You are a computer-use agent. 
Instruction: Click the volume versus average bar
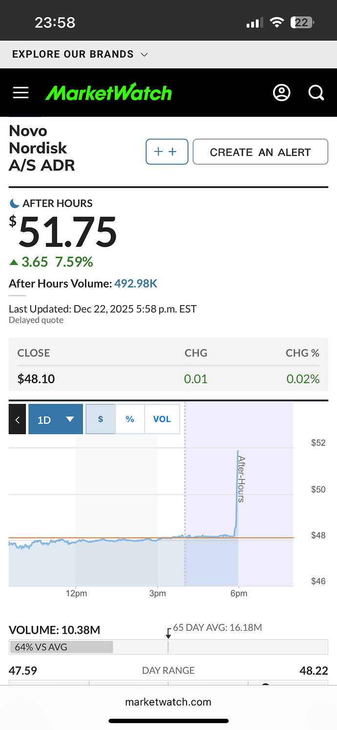61,647
